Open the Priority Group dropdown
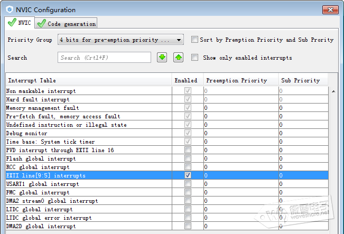Viewport: 344px width, 234px height. coord(179,40)
